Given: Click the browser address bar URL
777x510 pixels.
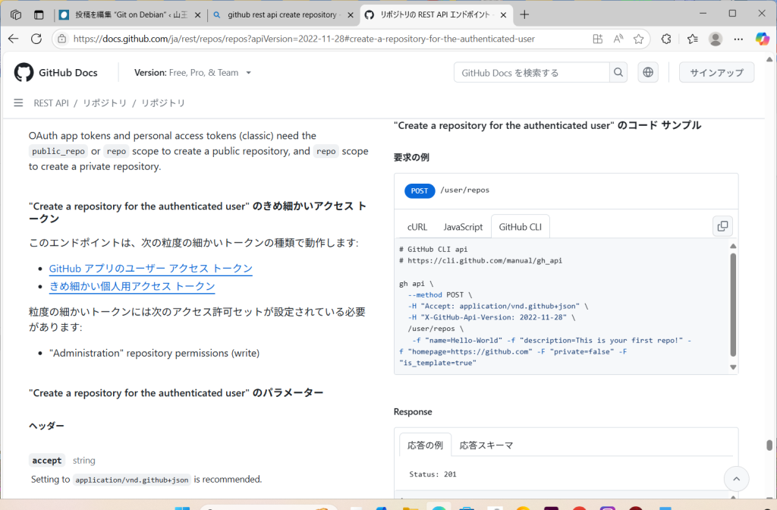Looking at the screenshot, I should pyautogui.click(x=304, y=39).
